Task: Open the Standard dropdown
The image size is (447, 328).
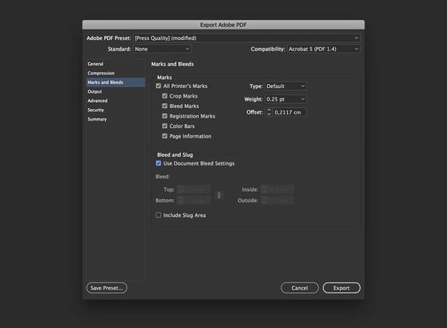Action: [x=162, y=49]
